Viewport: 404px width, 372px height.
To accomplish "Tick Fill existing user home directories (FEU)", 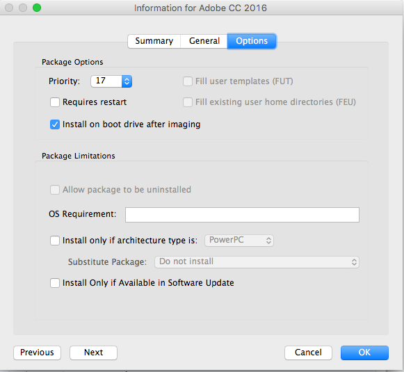I will click(x=188, y=102).
